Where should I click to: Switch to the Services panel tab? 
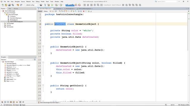(x=16, y=9)
